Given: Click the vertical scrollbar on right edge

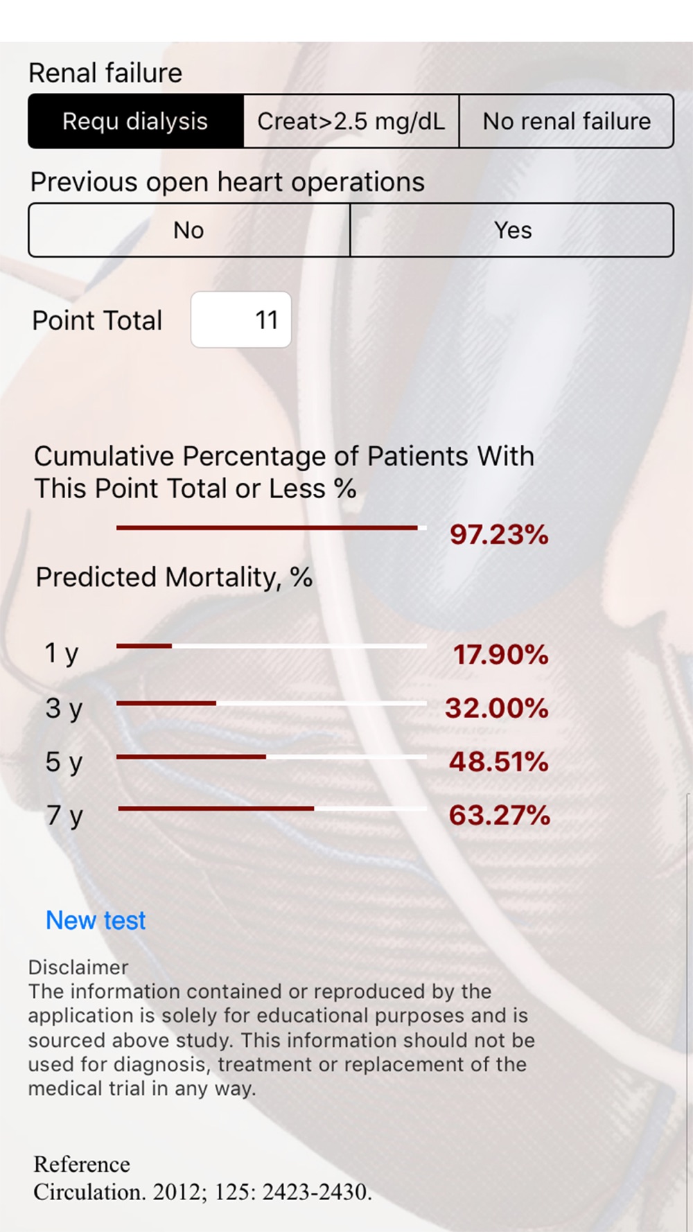Looking at the screenshot, I should 689,970.
